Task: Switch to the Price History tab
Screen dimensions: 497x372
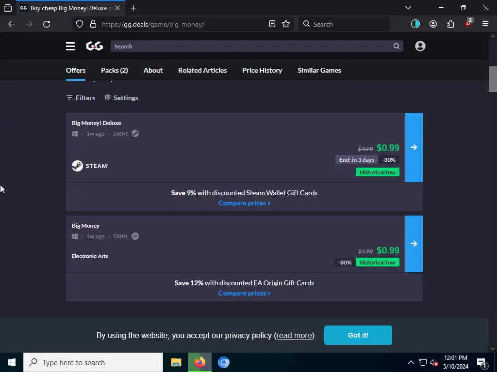Action: click(262, 70)
